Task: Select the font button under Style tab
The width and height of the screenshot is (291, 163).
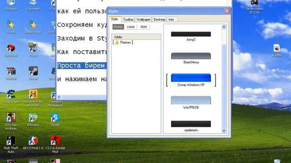Action: (x=144, y=27)
